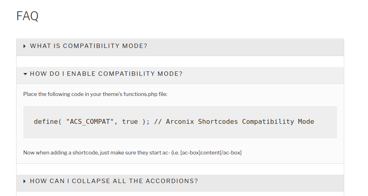Click the '//' comment marker in the code
Screen dimensions: 368x196
pyautogui.click(x=158, y=121)
